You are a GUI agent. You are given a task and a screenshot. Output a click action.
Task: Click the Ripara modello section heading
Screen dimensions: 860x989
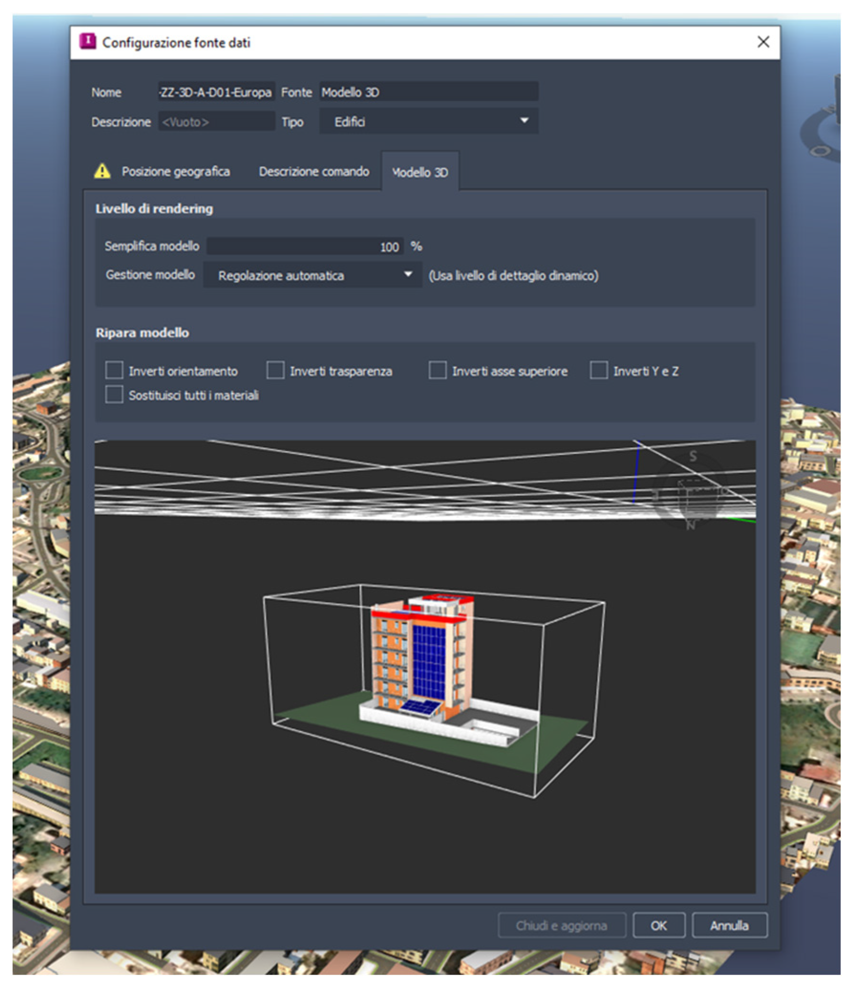[142, 333]
